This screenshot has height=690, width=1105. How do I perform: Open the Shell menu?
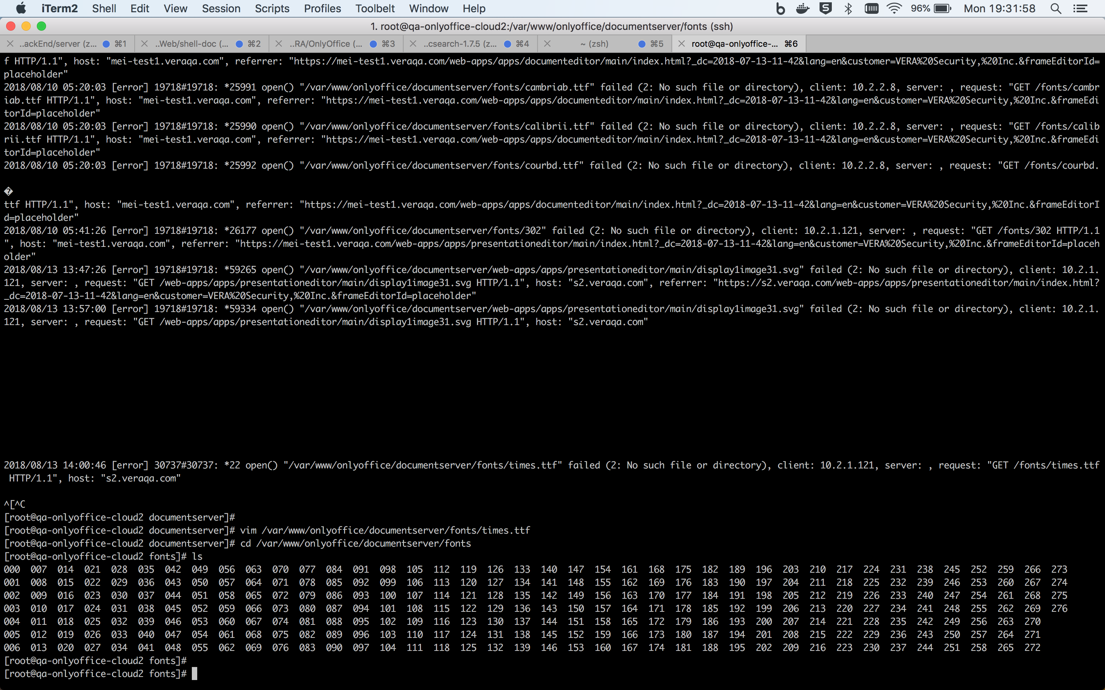[104, 8]
